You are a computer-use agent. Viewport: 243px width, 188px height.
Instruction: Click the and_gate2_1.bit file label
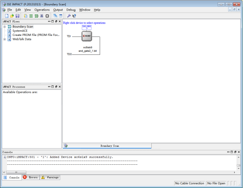(88, 51)
